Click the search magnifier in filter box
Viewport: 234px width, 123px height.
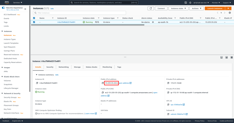[35, 13]
